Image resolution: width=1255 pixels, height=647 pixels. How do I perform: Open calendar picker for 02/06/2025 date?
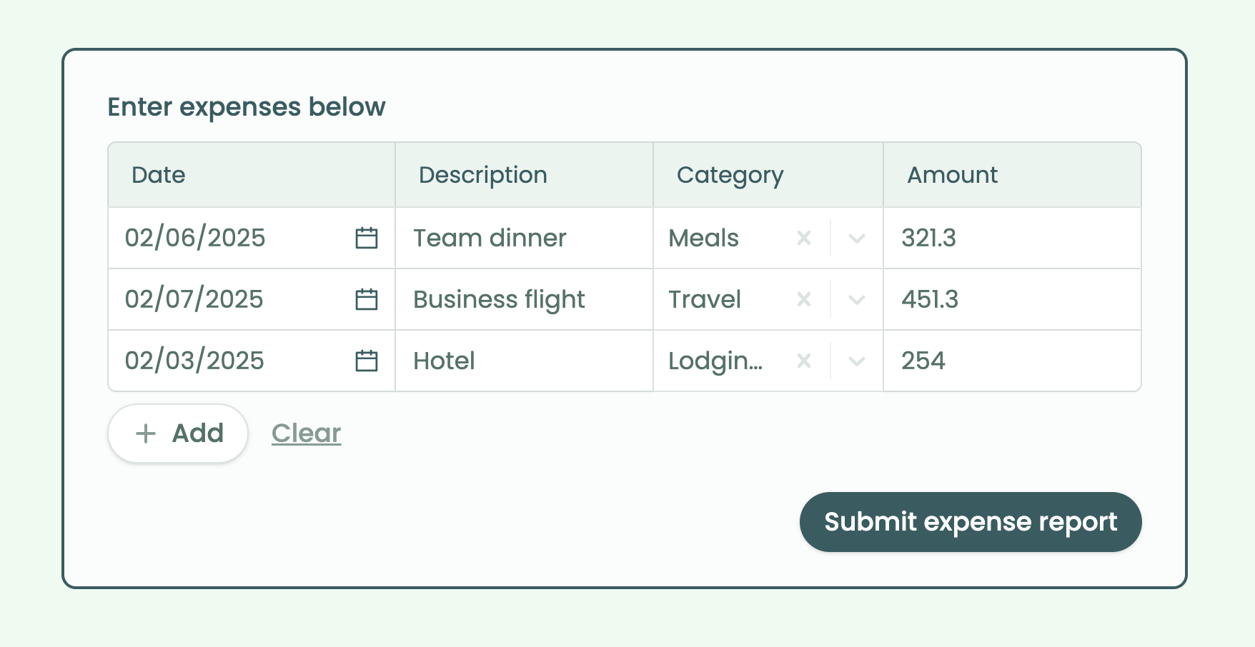pyautogui.click(x=367, y=238)
